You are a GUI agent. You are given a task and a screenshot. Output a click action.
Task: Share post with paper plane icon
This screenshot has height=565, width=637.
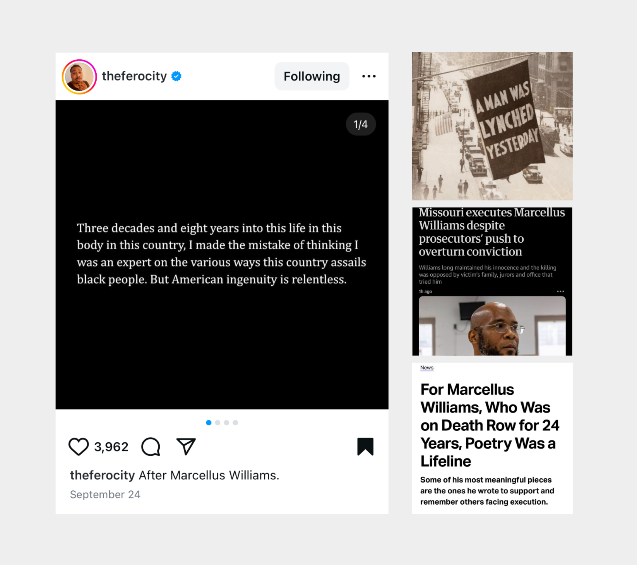click(186, 447)
